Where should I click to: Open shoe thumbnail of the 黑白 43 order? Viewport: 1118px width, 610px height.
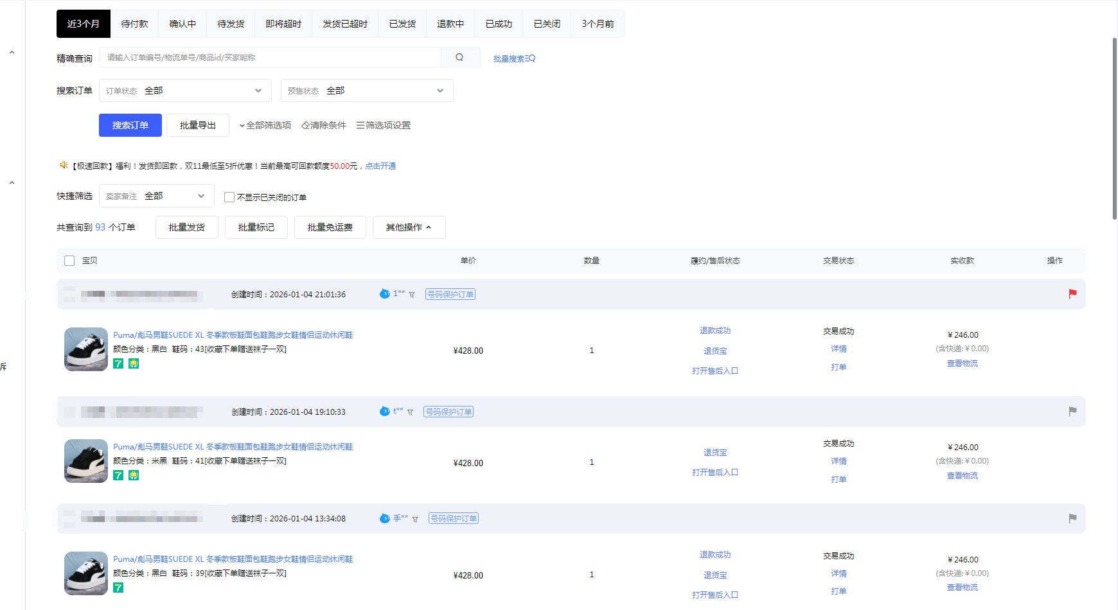click(x=86, y=349)
